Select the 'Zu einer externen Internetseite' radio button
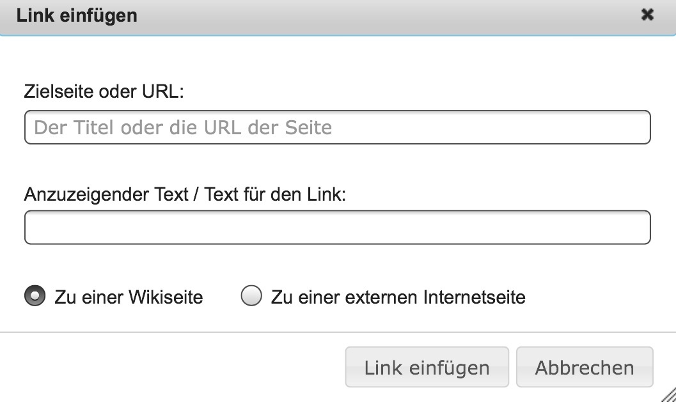The height and width of the screenshot is (404, 676). click(251, 297)
